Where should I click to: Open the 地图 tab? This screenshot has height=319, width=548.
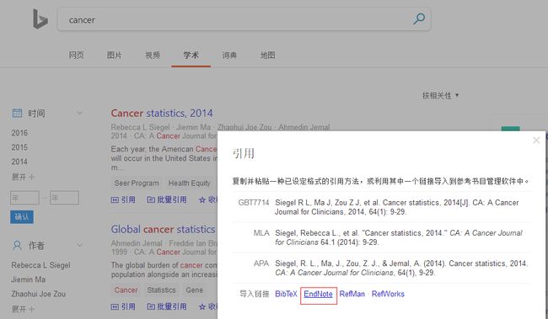point(268,55)
